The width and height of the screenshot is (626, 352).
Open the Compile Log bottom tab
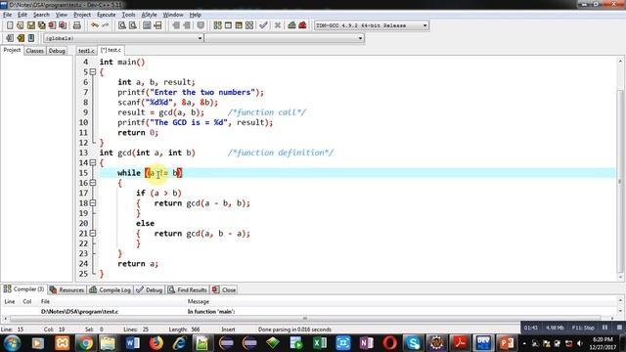tap(111, 289)
